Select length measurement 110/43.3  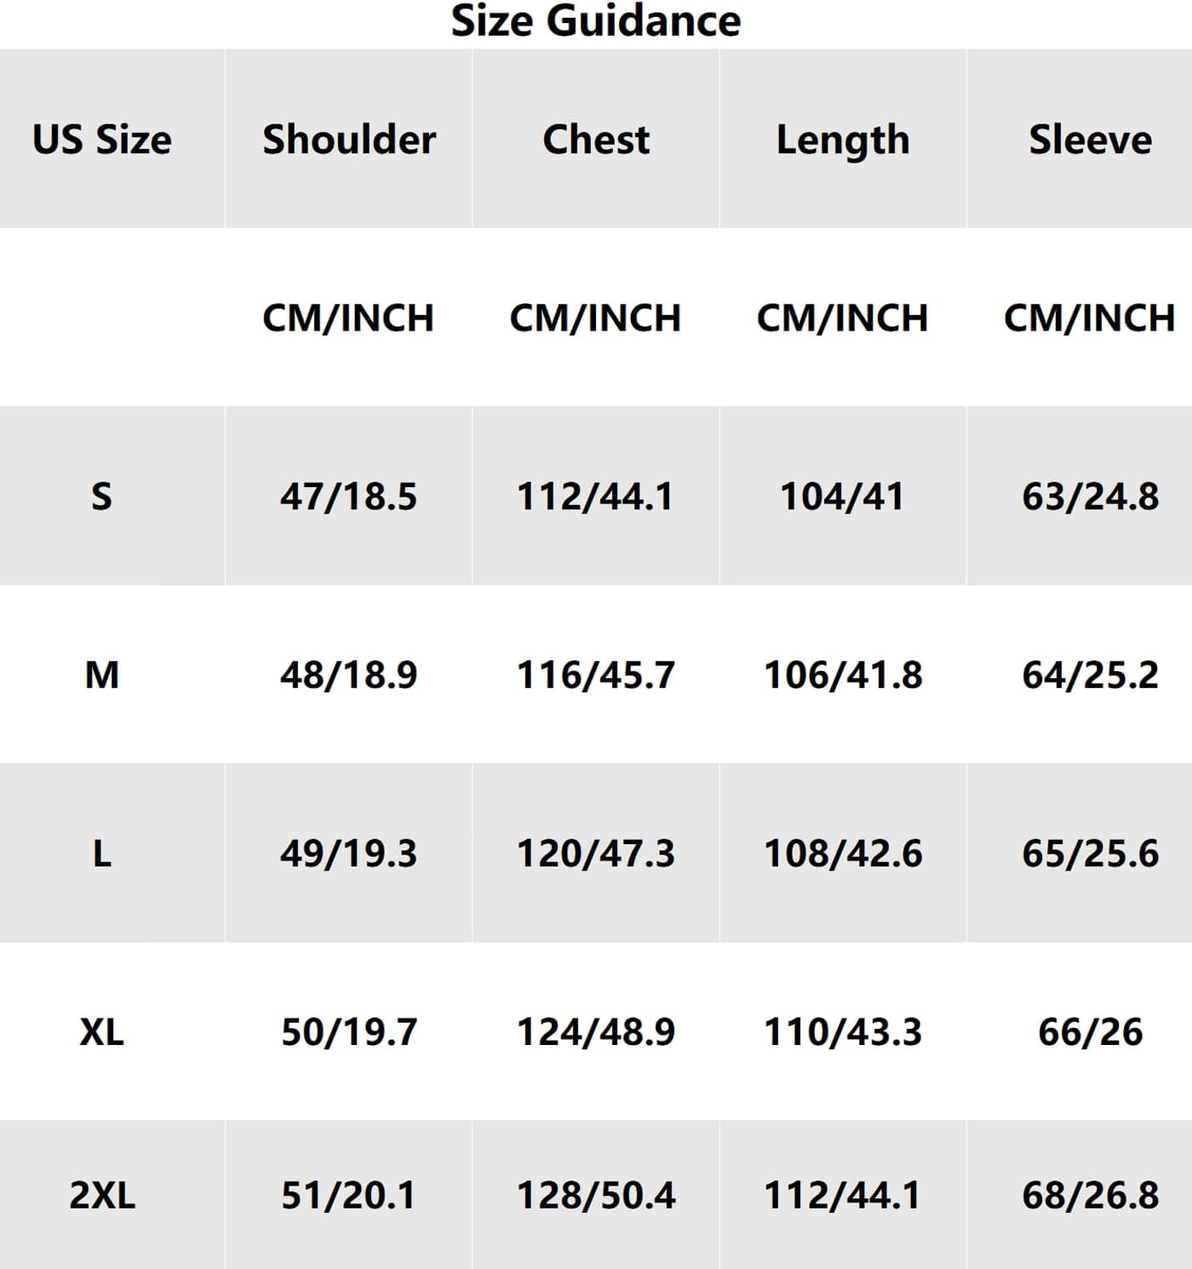tap(843, 1032)
